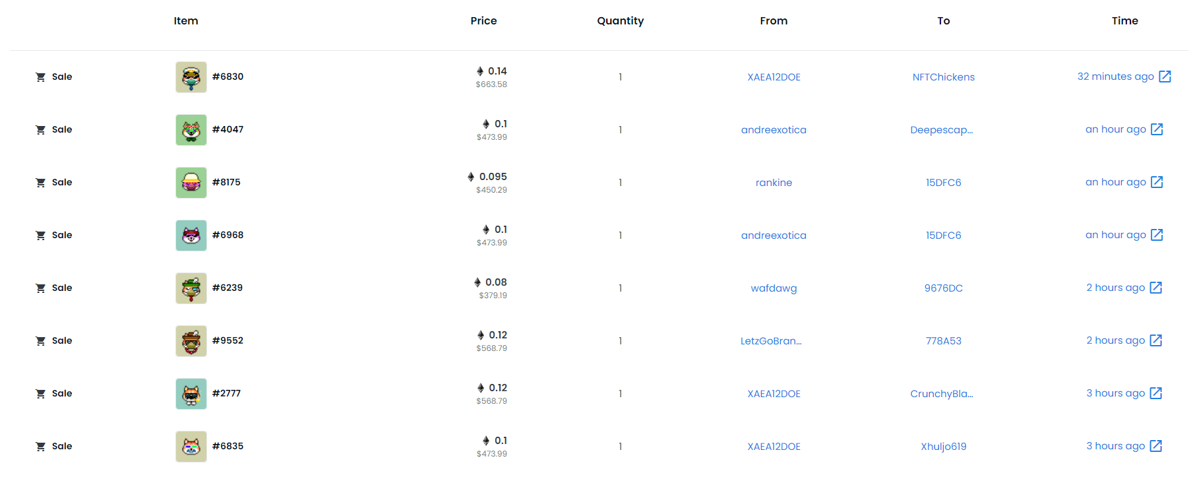This screenshot has width=1191, height=477.
Task: Click the cart icon beside #6830 sale
Action: (40, 77)
